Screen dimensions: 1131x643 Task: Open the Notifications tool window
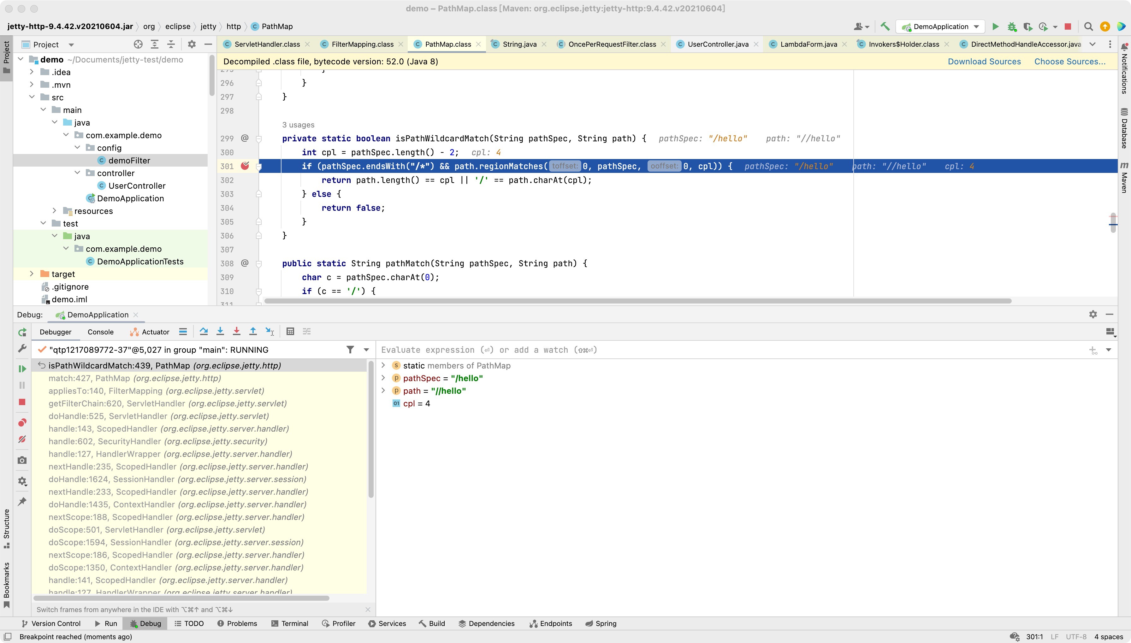click(x=1124, y=68)
